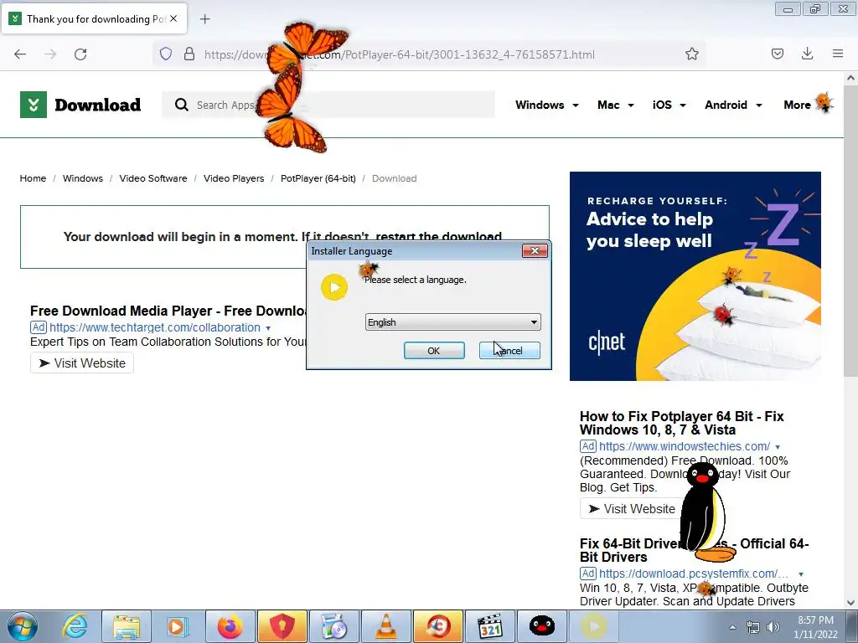Viewport: 858px width, 643px height.
Task: Open PotPlayer (64-bit) breadcrumb link
Action: (318, 178)
